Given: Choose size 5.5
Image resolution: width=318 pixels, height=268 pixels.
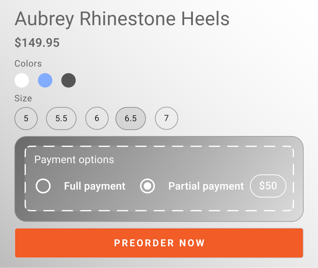Looking at the screenshot, I should [x=61, y=118].
